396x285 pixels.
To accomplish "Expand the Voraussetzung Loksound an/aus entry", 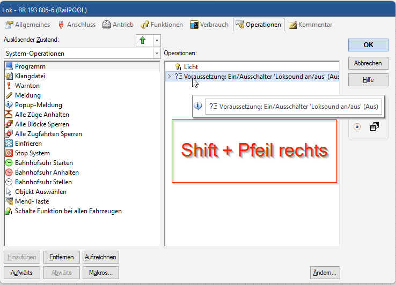I will (x=170, y=77).
